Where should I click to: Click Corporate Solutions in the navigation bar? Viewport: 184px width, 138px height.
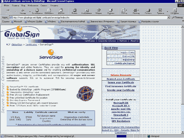[107, 41]
